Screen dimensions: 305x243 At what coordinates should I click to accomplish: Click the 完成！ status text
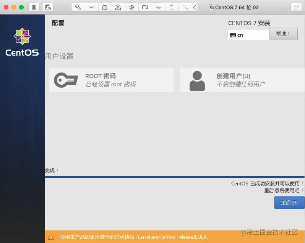click(x=52, y=171)
